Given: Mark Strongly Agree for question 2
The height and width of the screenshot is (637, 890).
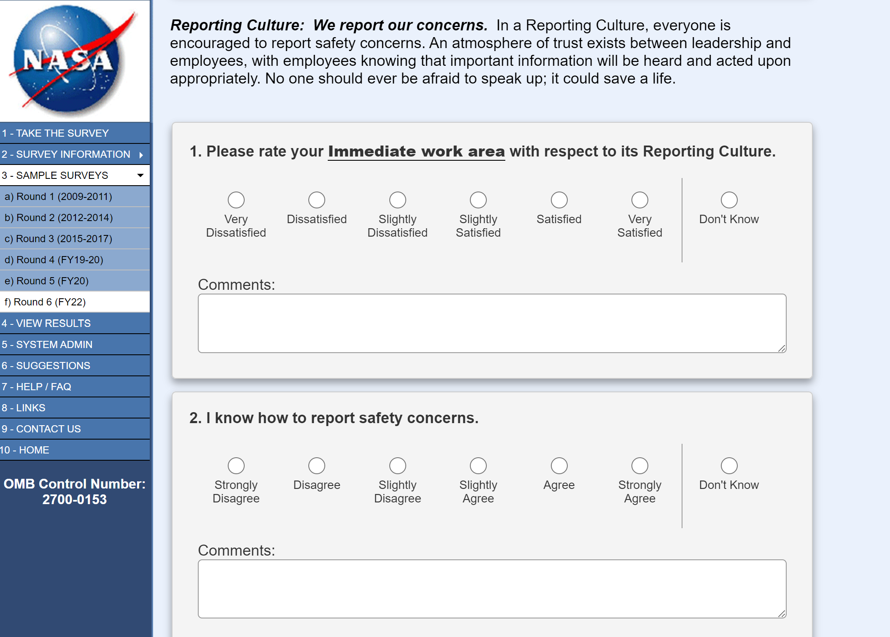Looking at the screenshot, I should coord(639,466).
